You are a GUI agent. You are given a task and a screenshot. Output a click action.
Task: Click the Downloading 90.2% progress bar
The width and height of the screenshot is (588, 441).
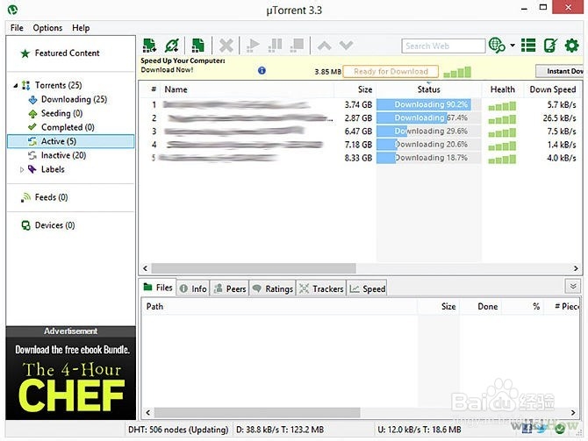point(428,104)
